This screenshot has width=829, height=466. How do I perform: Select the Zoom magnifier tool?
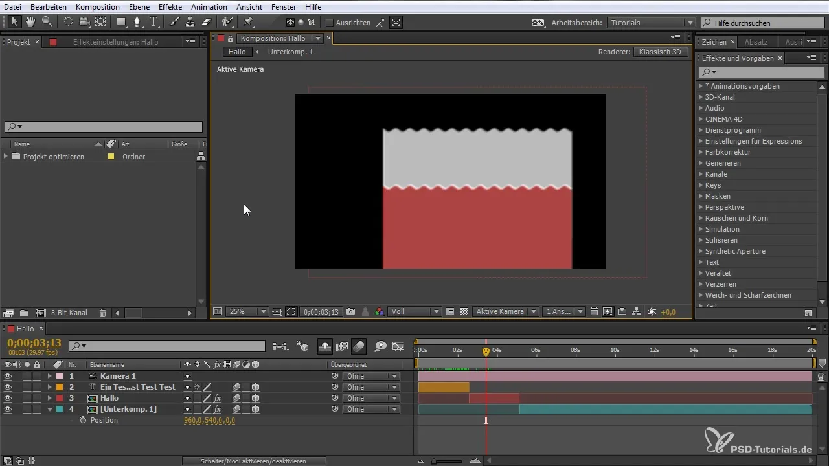(x=47, y=22)
